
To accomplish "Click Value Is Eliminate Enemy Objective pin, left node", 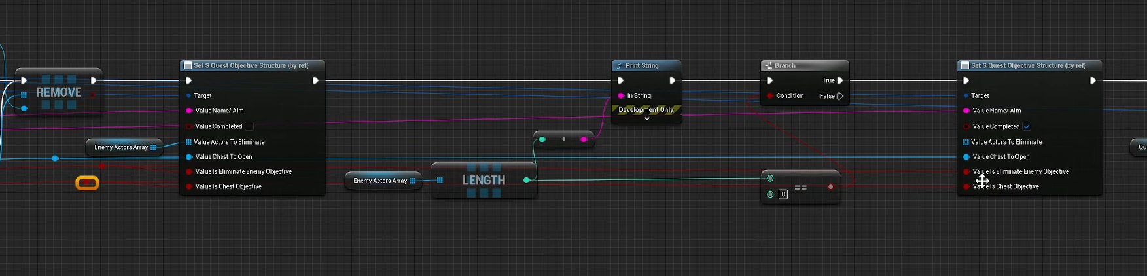I will [189, 171].
